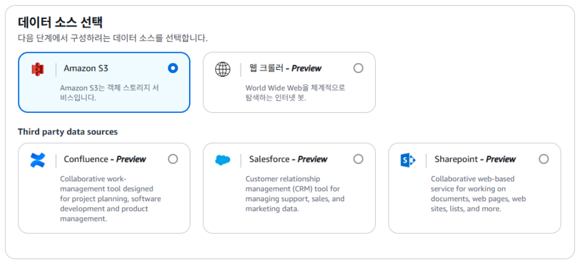This screenshot has height=263, width=578.
Task: Click the Amazon S3 객체 스토리지 description
Action: [x=110, y=94]
